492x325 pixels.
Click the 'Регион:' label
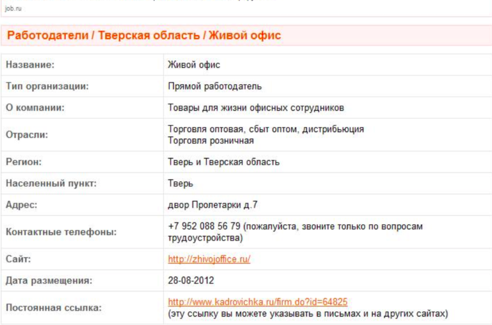(x=23, y=161)
